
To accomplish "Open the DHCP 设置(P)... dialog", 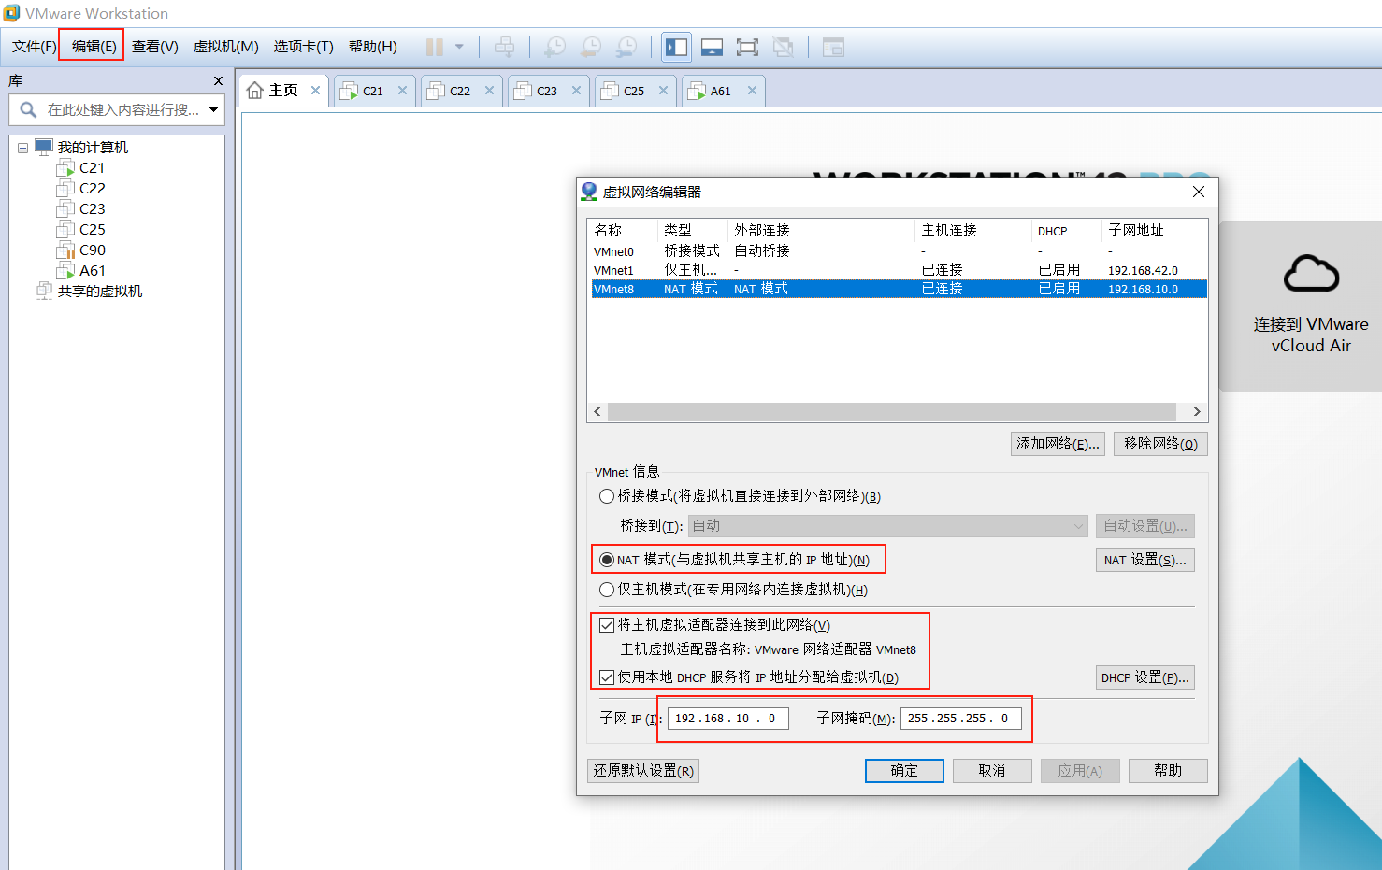I will pos(1144,677).
